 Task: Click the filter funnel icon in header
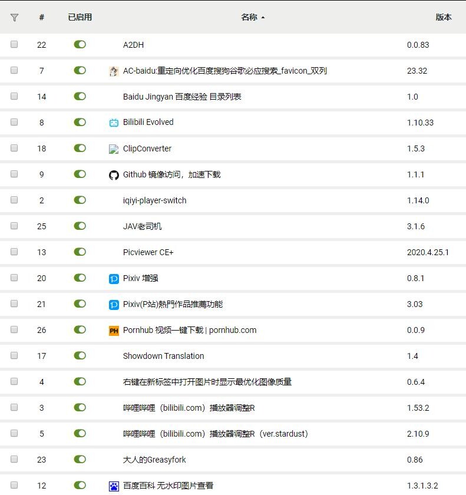[x=15, y=18]
